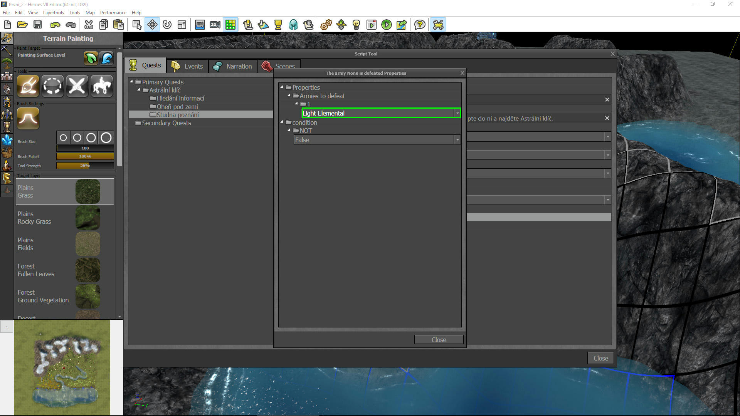Open the Layertools menu

coord(54,12)
